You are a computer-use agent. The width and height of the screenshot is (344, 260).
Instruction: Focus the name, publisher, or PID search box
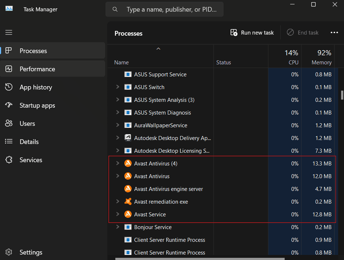(x=164, y=9)
